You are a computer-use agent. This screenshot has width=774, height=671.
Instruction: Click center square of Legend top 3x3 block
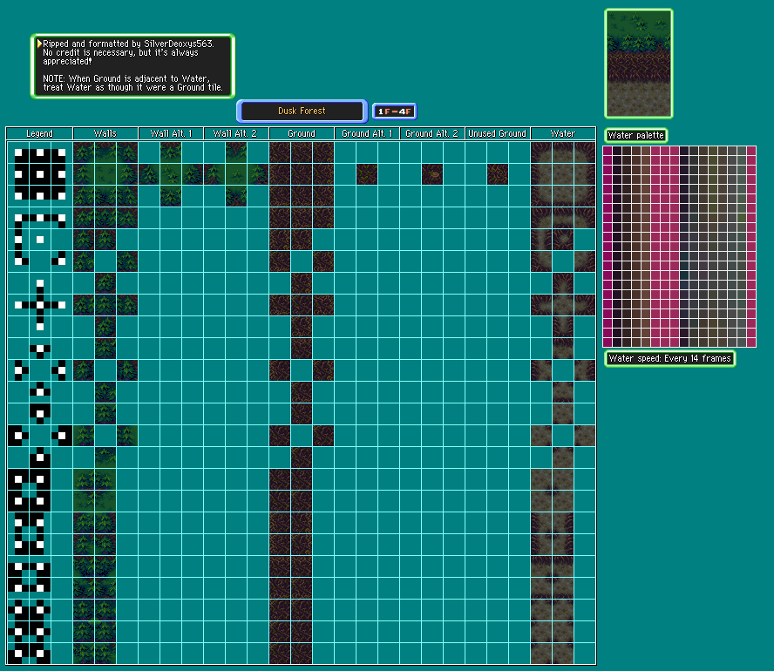pyautogui.click(x=40, y=174)
